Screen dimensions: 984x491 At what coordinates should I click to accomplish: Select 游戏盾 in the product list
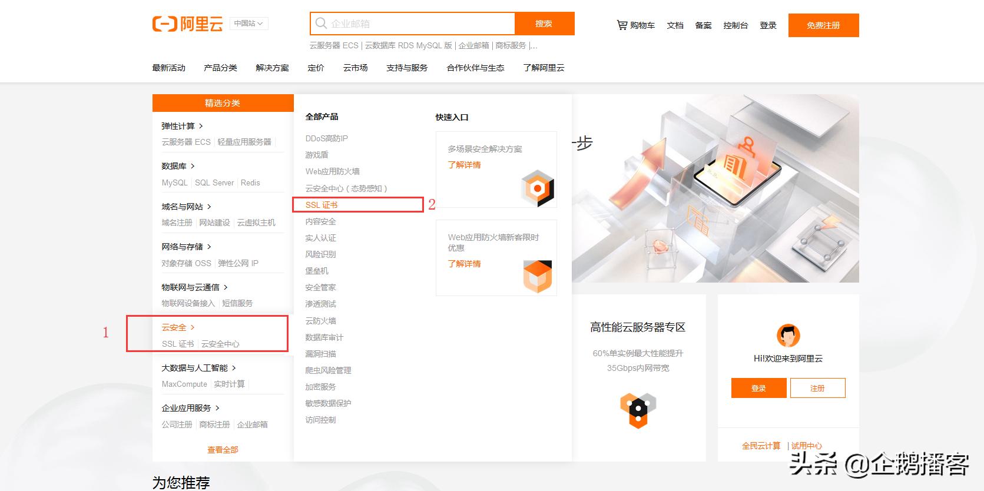click(317, 155)
